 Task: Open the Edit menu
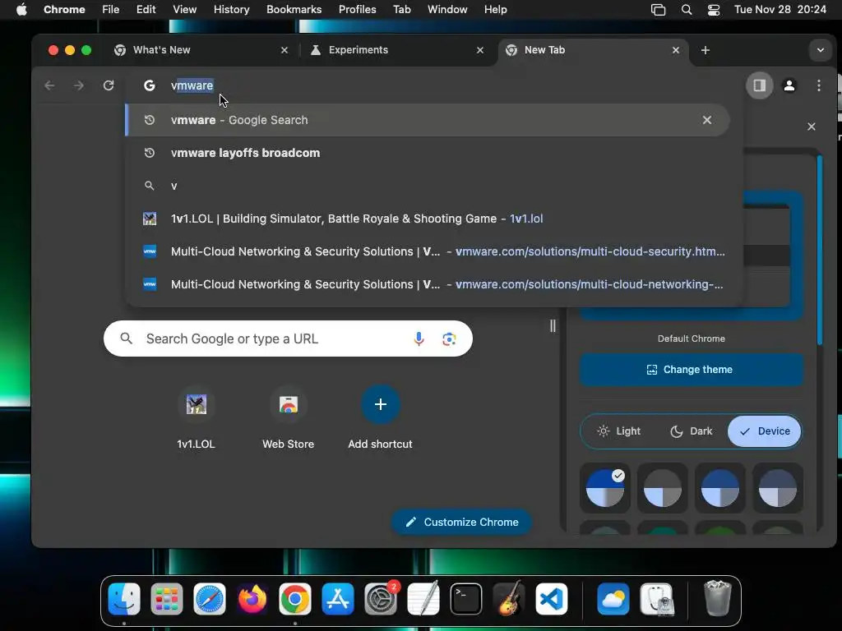(146, 10)
